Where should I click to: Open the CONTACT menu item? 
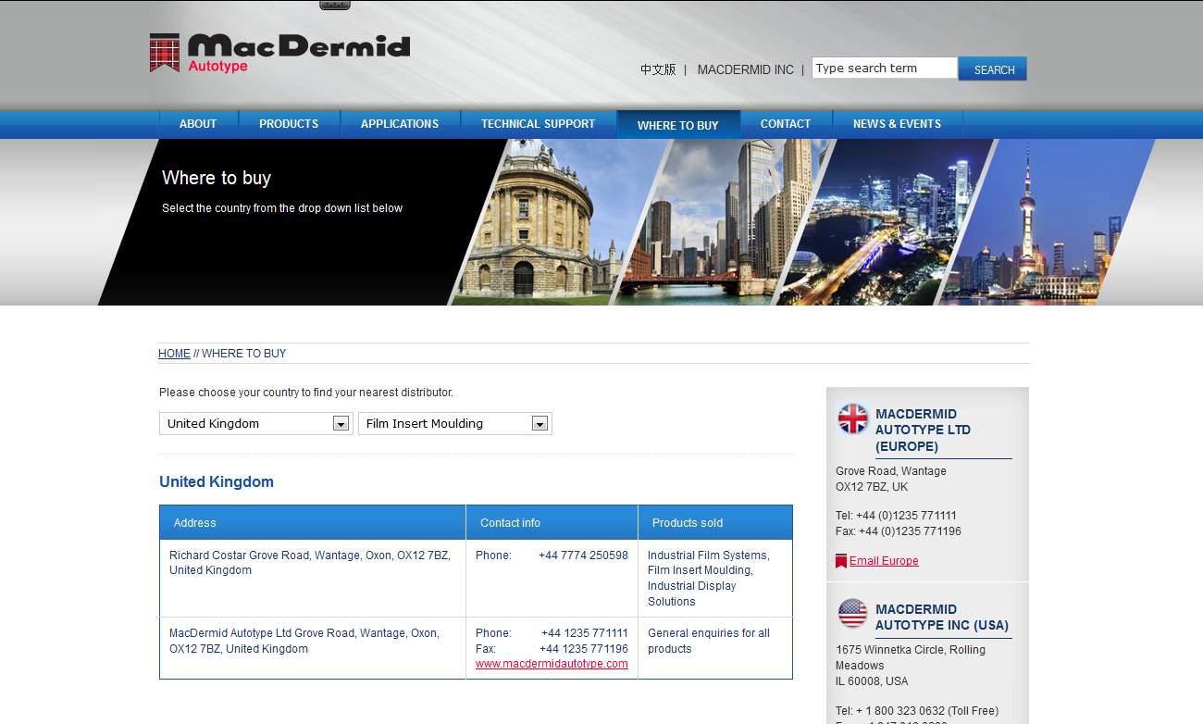[786, 124]
